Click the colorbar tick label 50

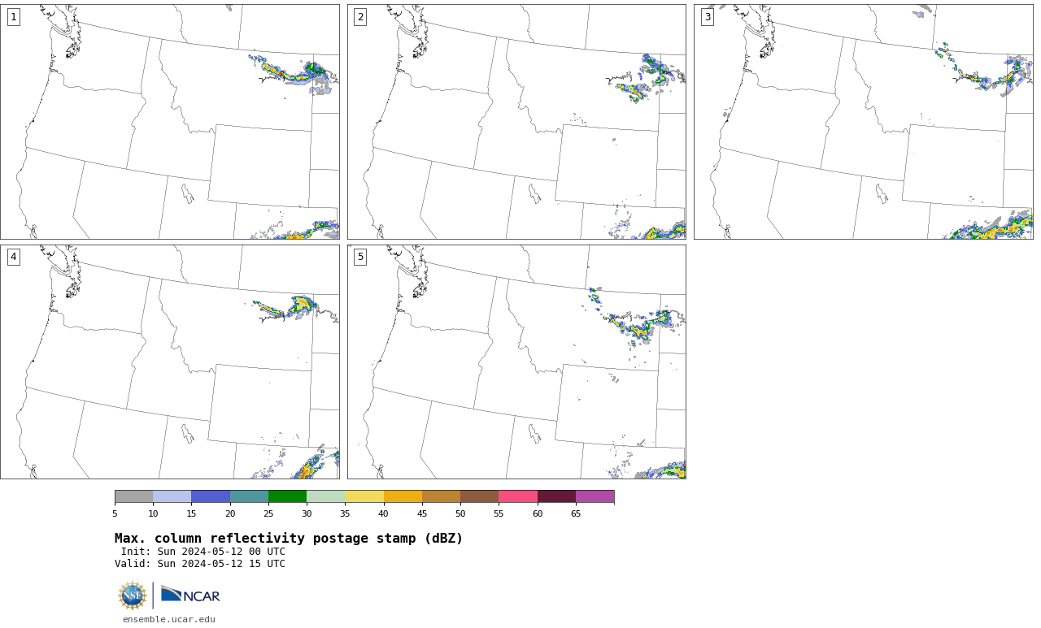coord(460,513)
